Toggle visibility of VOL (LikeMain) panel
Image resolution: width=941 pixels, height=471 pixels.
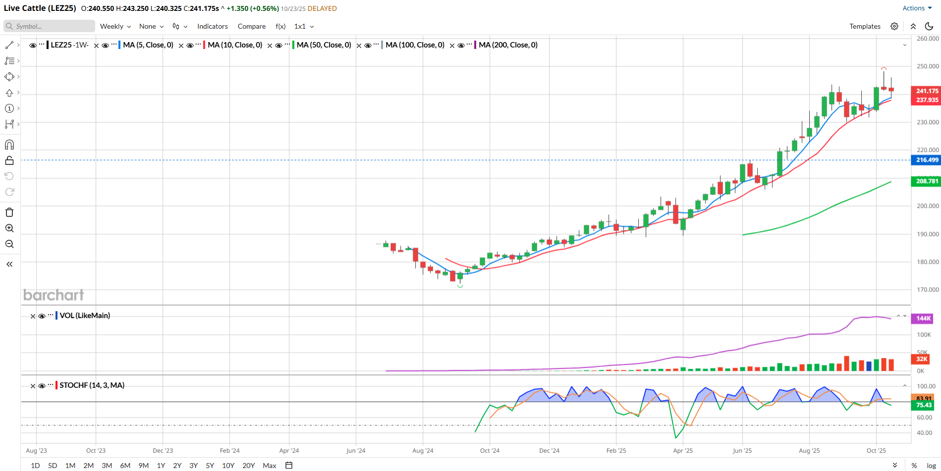point(42,316)
